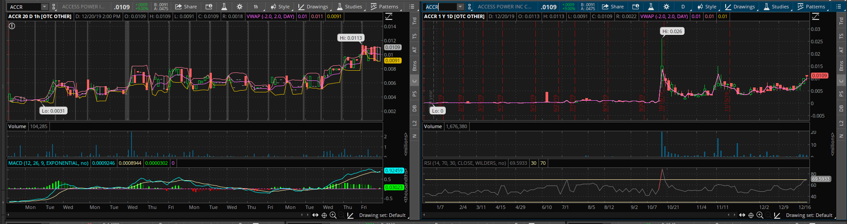Click Share button in left chart toolbar

[186, 7]
